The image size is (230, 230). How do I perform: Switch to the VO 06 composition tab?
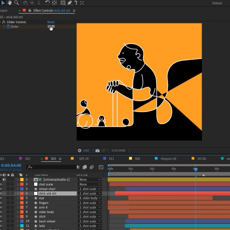point(202,159)
